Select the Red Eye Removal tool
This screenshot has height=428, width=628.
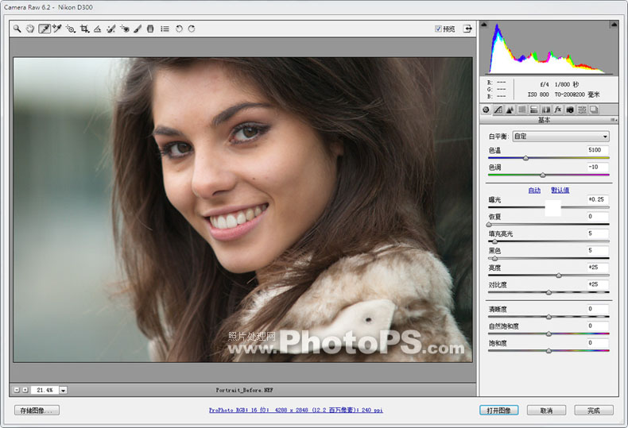[125, 29]
